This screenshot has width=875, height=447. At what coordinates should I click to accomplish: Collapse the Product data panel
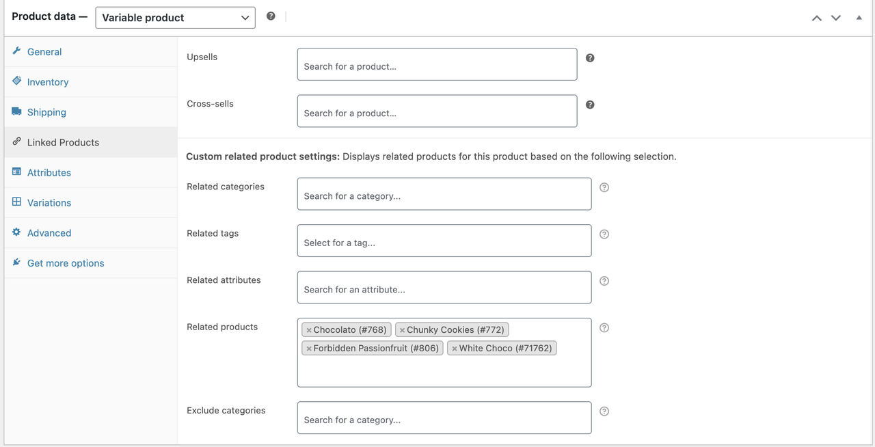pos(859,18)
